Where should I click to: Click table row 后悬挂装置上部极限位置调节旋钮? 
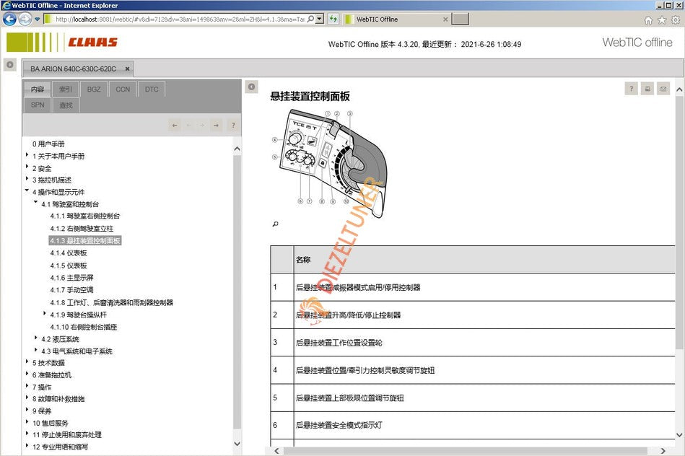(473, 398)
